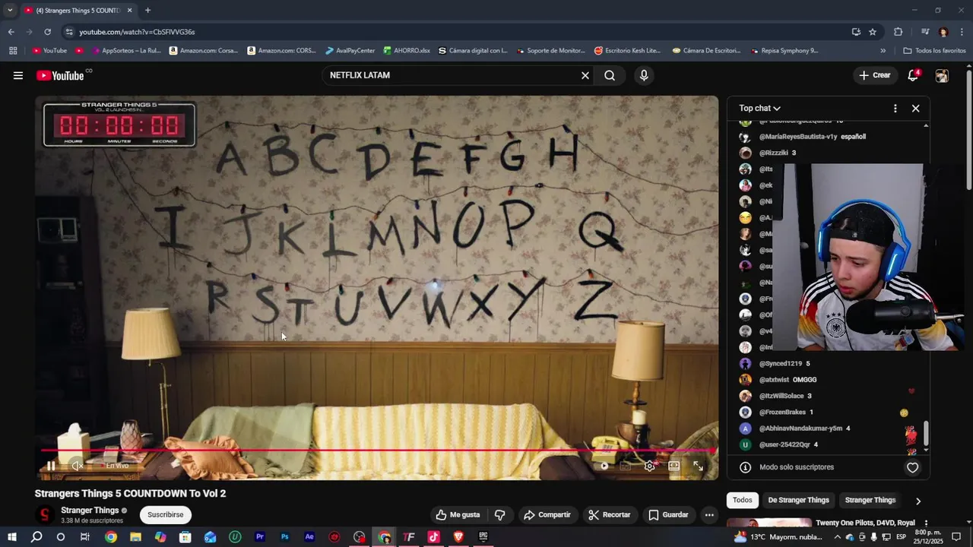Open the browser extensions puzzle icon

point(898,32)
